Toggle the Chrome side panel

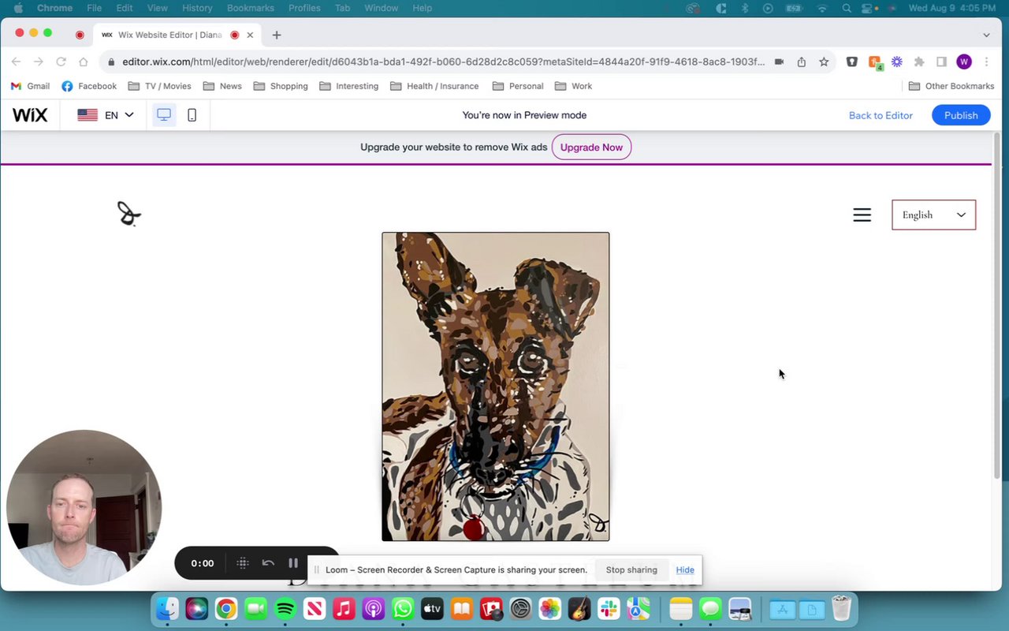[x=941, y=62]
